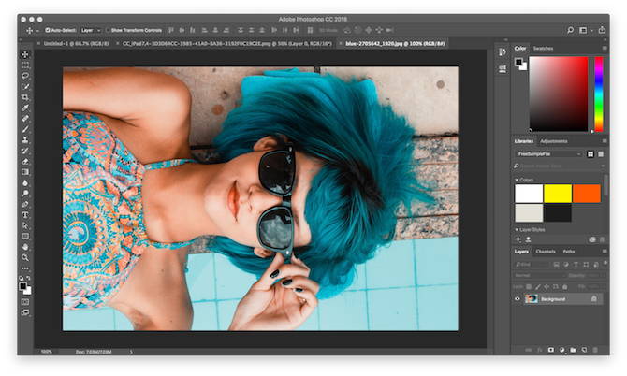Click the Background layer thumbnail
Viewport: 627px width, 376px height.
coord(531,298)
